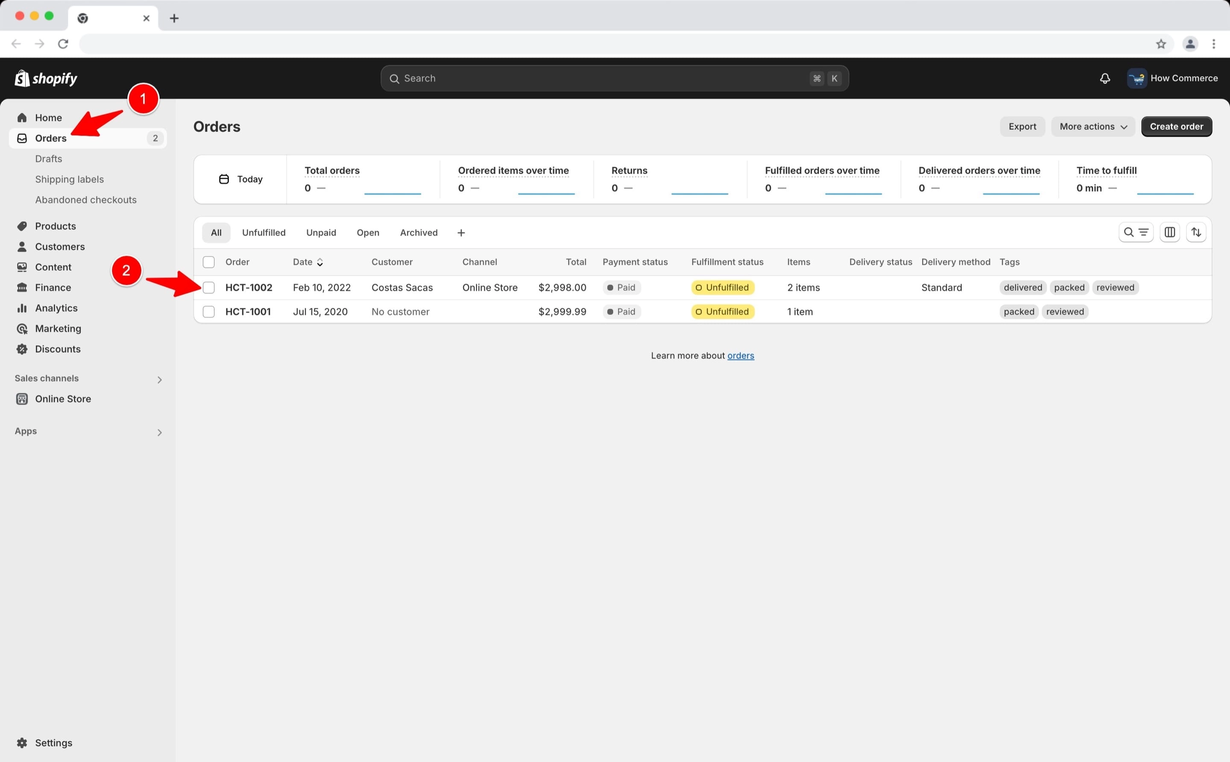This screenshot has width=1230, height=762.
Task: Click the Online Store storefront icon
Action: [x=22, y=399]
